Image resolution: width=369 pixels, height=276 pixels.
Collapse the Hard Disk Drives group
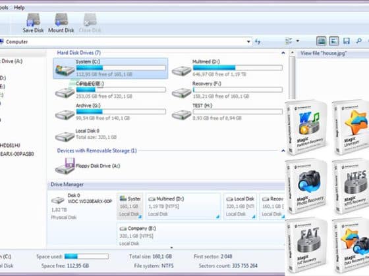click(x=283, y=53)
